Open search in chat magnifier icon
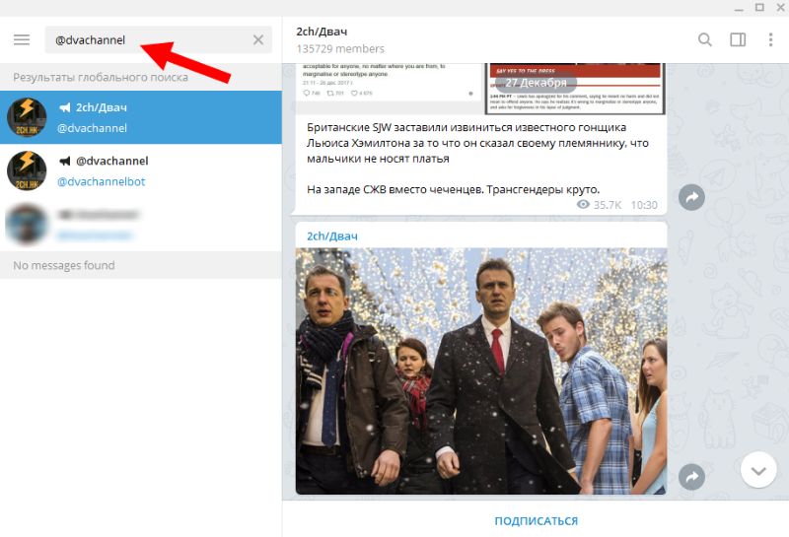Viewport: 789px width, 537px height. tap(705, 39)
